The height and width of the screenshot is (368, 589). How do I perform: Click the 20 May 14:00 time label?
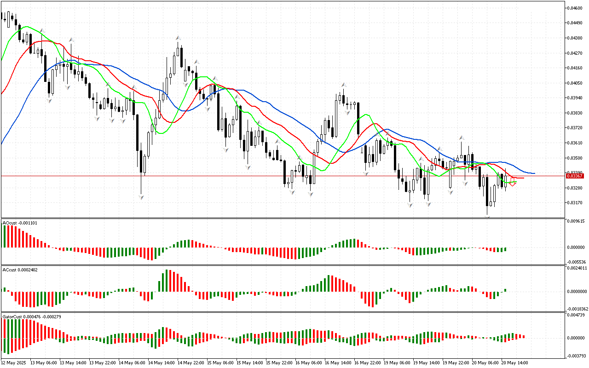click(x=514, y=362)
